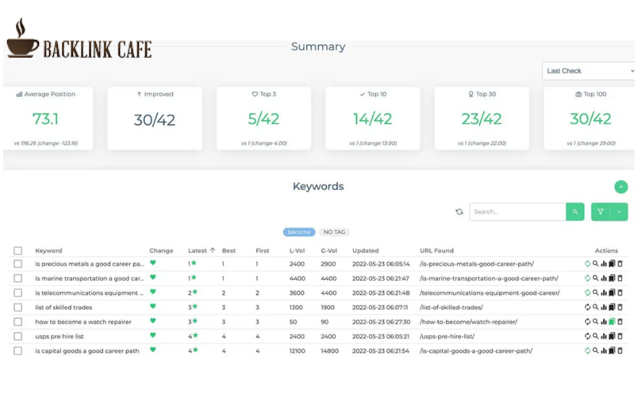Tick the checkbox for list of skilled trades
This screenshot has height=397, width=635.
click(x=17, y=307)
